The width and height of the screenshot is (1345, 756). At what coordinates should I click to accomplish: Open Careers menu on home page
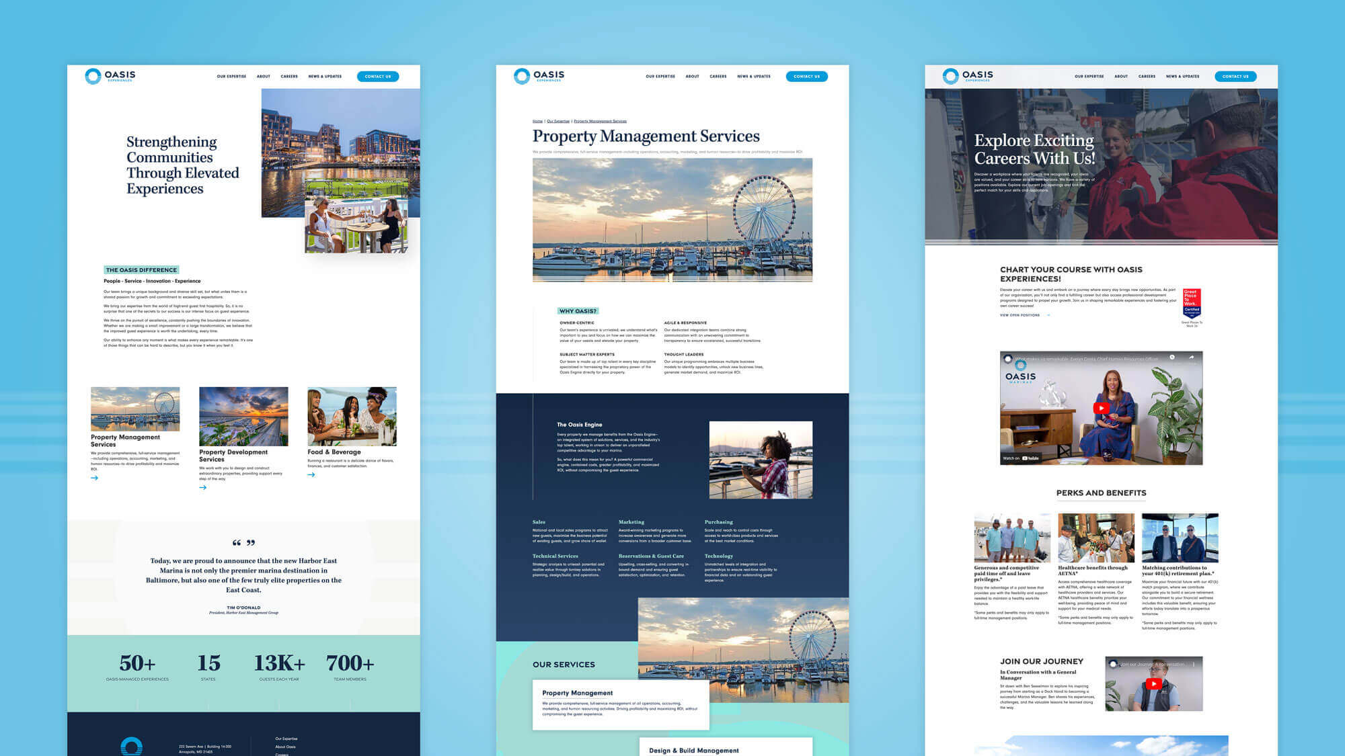click(289, 77)
